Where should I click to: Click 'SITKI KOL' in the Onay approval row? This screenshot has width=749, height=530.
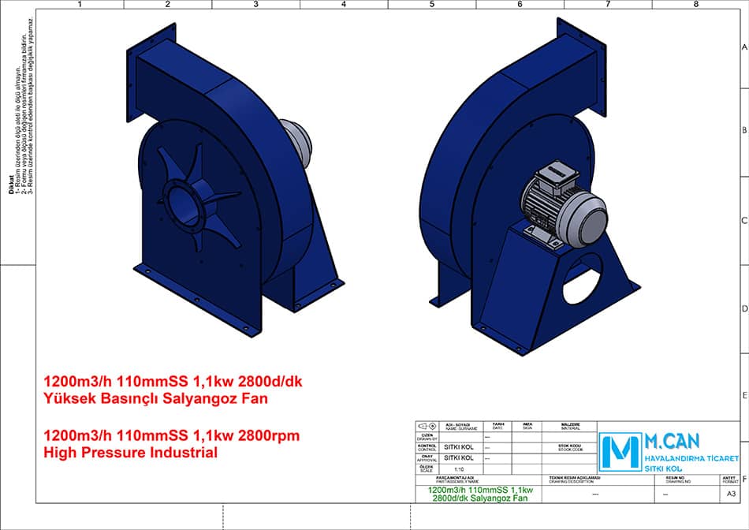tap(460, 457)
